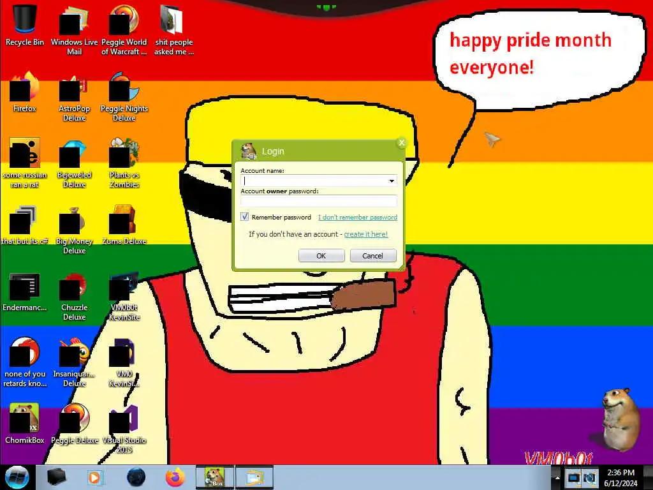The width and height of the screenshot is (653, 490).
Task: Open the 'none of you...' desktop icon
Action: (x=25, y=362)
